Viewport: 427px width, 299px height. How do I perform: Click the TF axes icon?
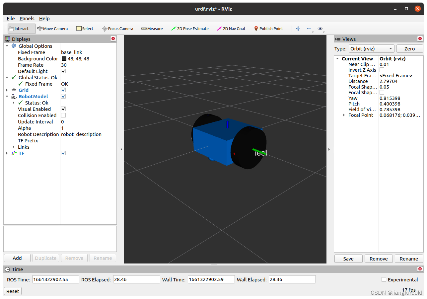coord(14,153)
